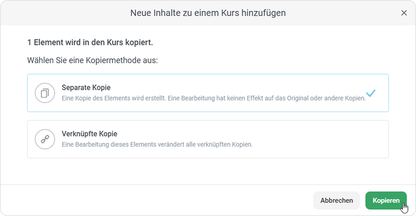
Task: Click the chain-link icon for Verknüpfte Kopie
Action: (44, 139)
